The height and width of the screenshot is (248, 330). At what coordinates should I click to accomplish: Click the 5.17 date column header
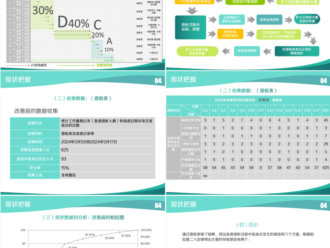pyautogui.click(x=317, y=110)
